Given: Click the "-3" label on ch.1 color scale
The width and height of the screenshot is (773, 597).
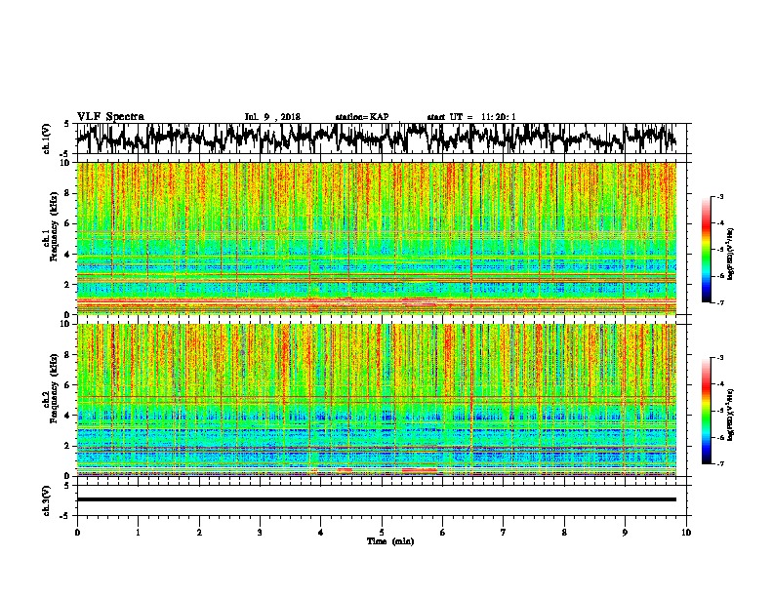Looking at the screenshot, I should click(x=719, y=196).
